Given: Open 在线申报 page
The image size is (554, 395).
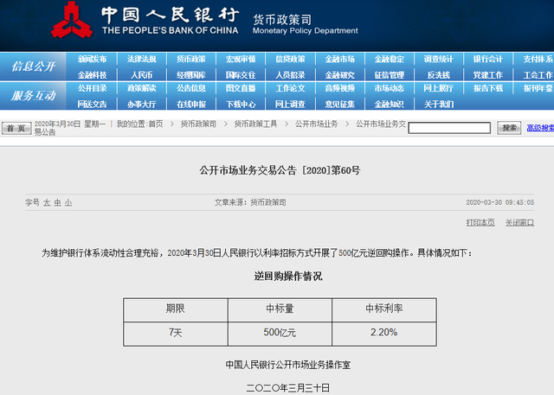Looking at the screenshot, I should (x=191, y=104).
